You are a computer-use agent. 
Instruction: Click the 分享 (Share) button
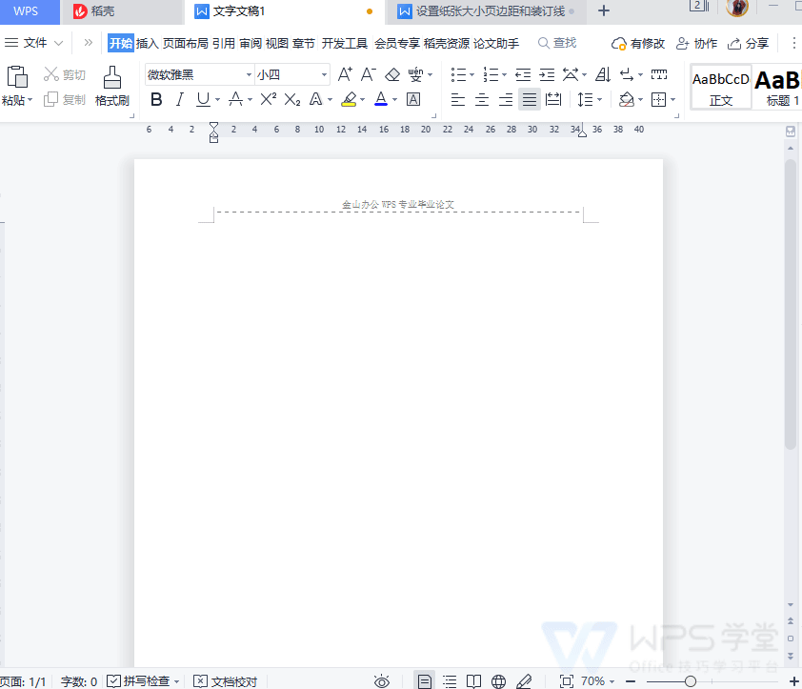point(749,43)
